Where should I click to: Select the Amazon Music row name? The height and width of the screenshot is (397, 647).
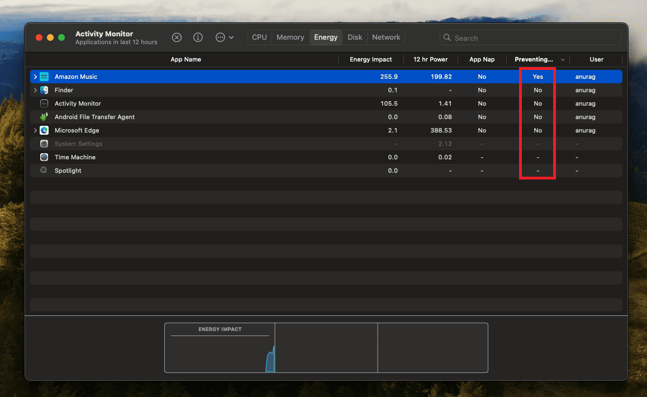click(x=76, y=77)
